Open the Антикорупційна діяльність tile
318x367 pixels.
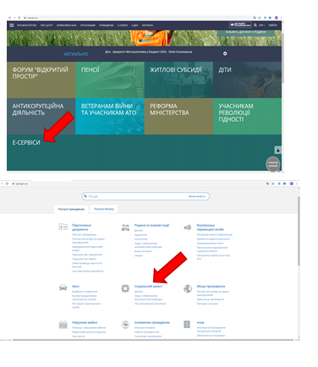click(x=41, y=116)
